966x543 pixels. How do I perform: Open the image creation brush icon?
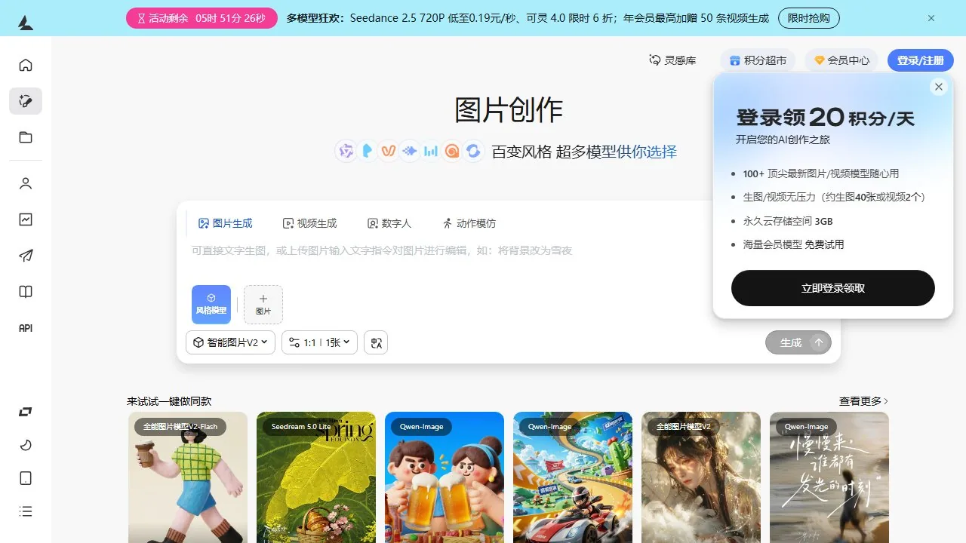[26, 101]
